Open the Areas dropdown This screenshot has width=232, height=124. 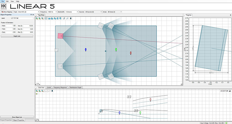[x=115, y=12]
